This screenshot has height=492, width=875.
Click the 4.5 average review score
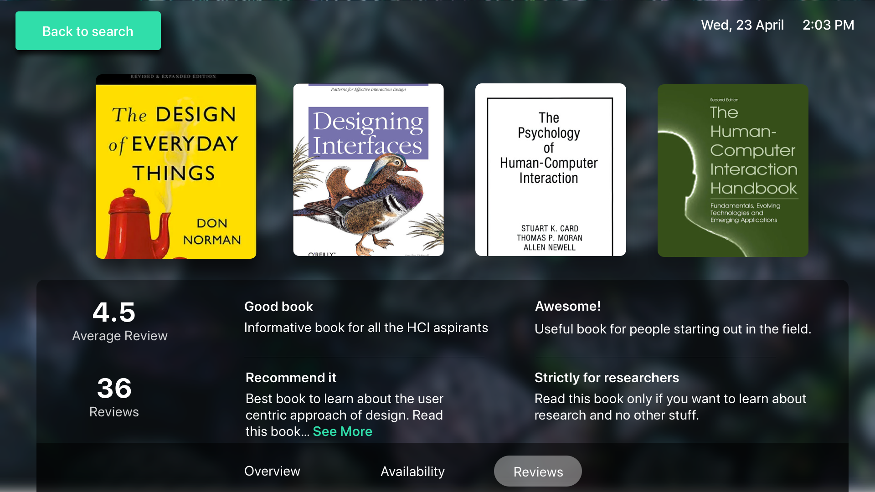tap(114, 313)
